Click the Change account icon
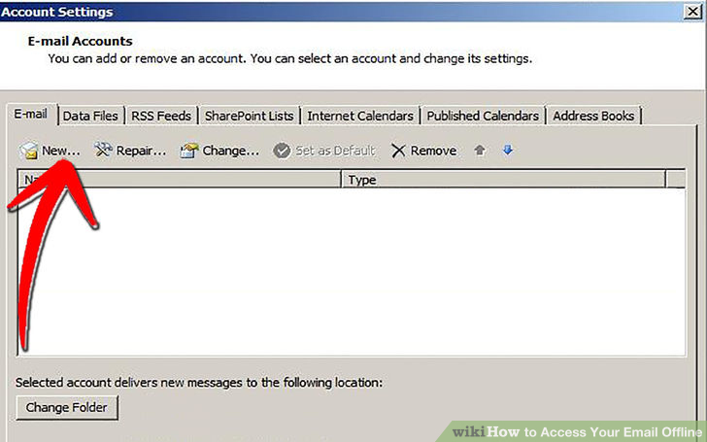Image resolution: width=707 pixels, height=442 pixels. (189, 151)
